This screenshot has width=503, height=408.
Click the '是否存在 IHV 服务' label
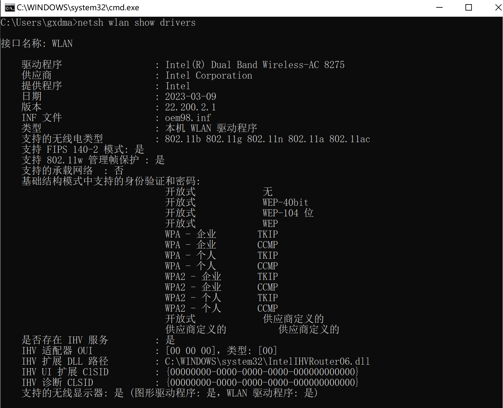pyautogui.click(x=65, y=340)
